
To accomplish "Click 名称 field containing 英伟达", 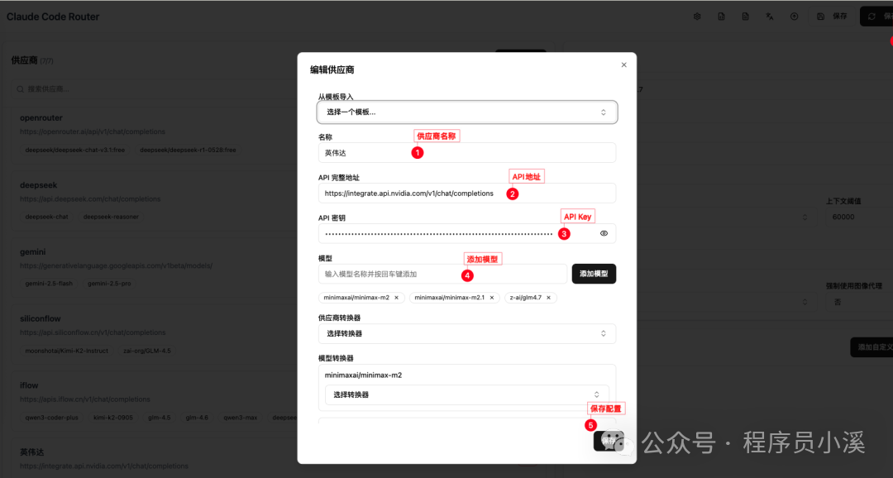I will (x=467, y=153).
